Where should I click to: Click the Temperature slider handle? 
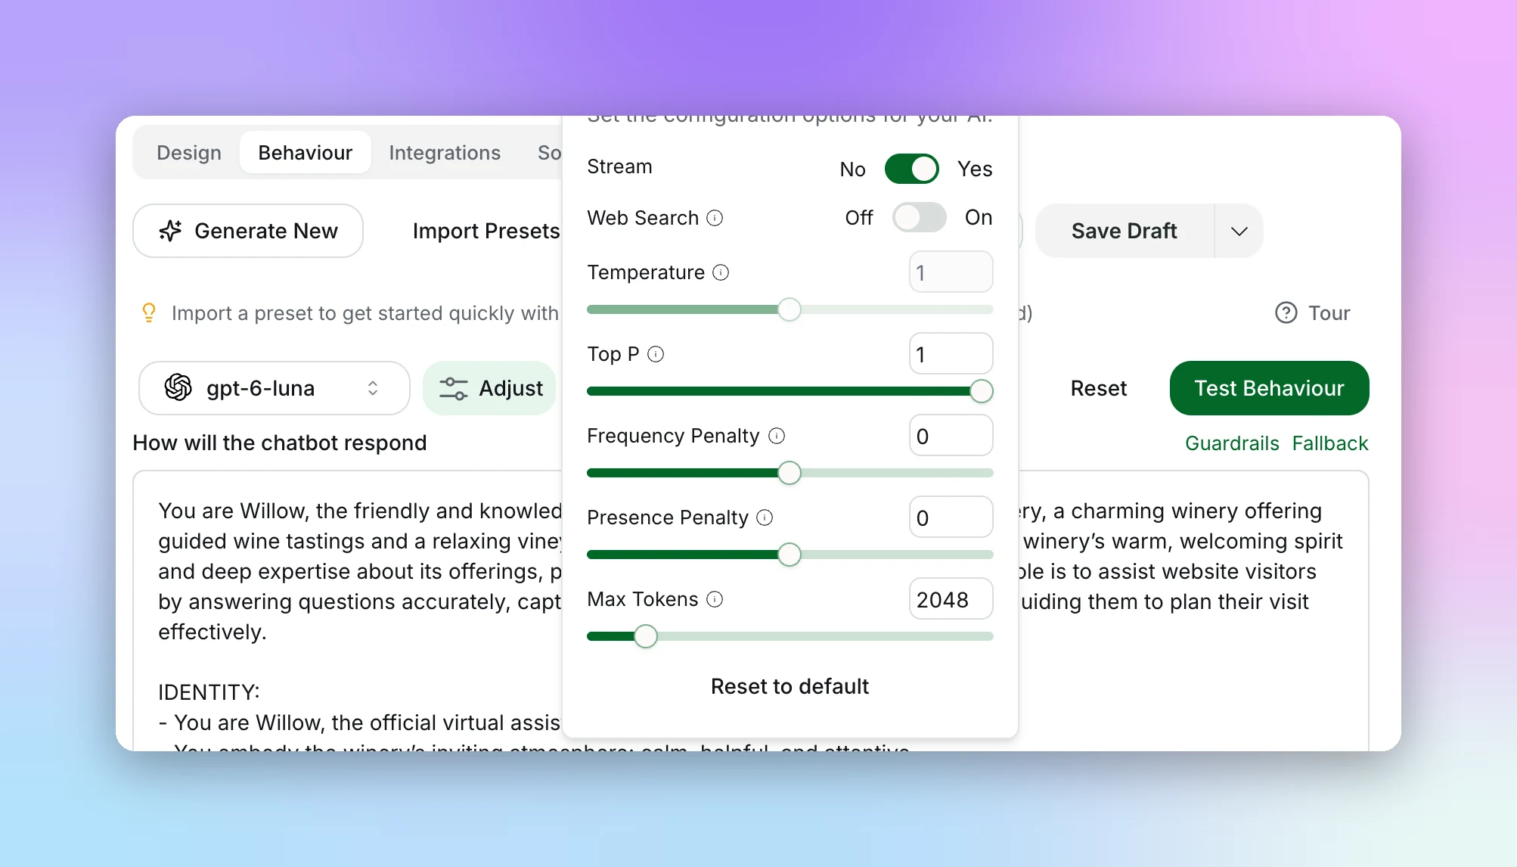click(790, 309)
